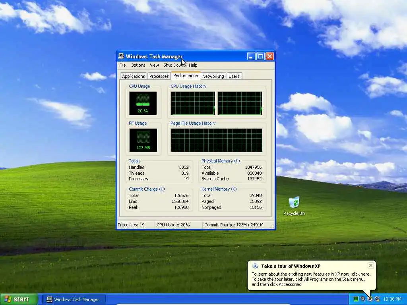Click the Windows XP tour tray icon

pyautogui.click(x=370, y=299)
